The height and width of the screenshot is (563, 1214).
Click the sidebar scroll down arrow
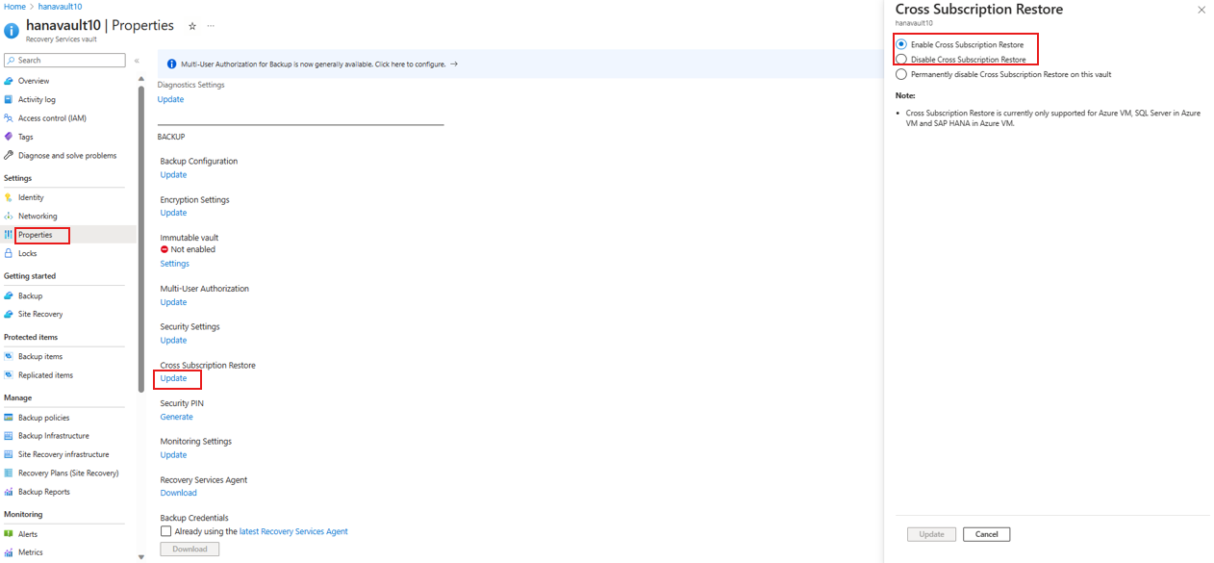(x=141, y=556)
